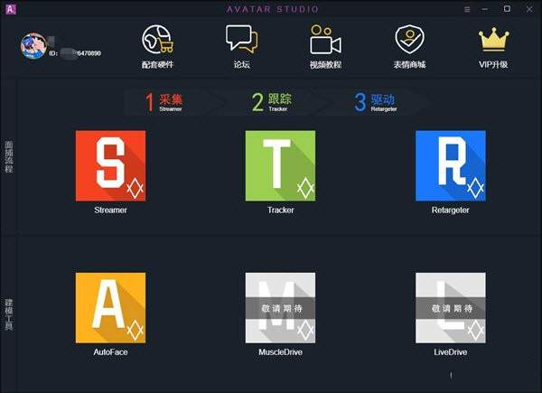The height and width of the screenshot is (393, 542).
Task: Click the 建模工具 side section label
Action: click(9, 310)
